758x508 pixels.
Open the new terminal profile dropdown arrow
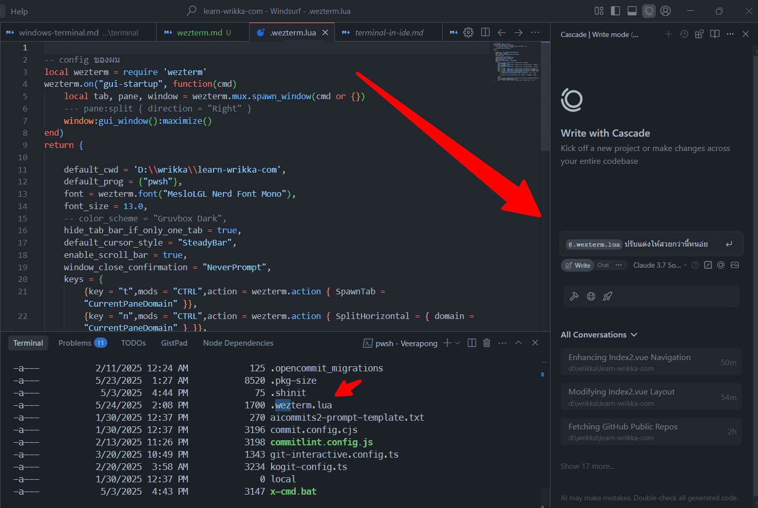pos(458,343)
